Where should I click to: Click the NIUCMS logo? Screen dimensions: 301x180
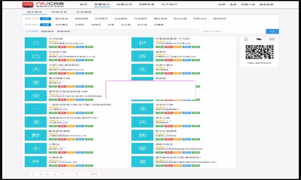43,4
